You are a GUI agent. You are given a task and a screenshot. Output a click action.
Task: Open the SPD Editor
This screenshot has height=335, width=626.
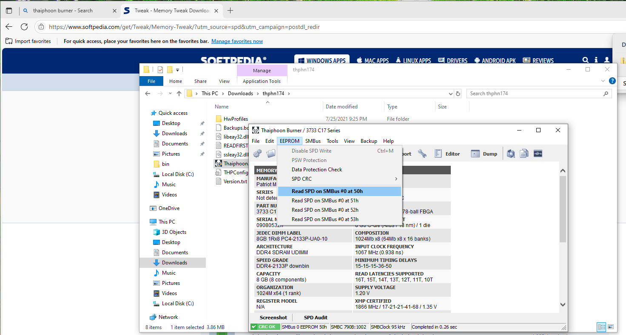point(447,153)
